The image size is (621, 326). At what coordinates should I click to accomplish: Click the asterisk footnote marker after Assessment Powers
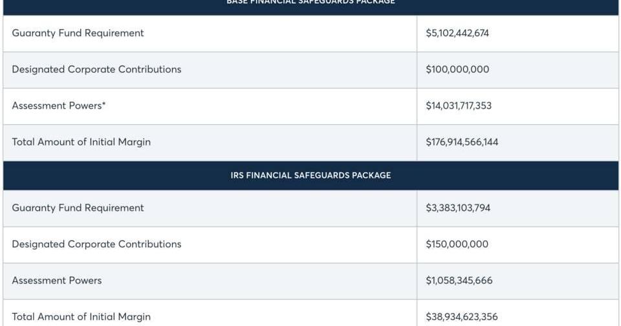pyautogui.click(x=103, y=104)
